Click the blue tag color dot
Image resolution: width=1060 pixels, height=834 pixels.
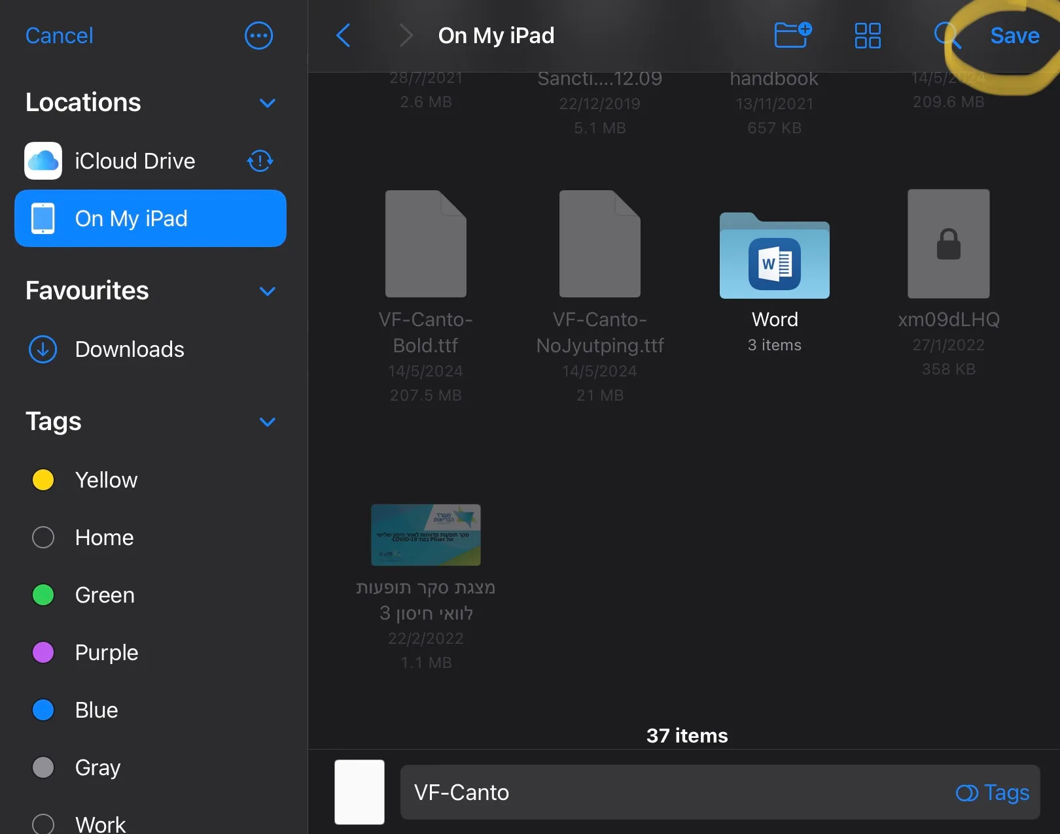coord(43,710)
